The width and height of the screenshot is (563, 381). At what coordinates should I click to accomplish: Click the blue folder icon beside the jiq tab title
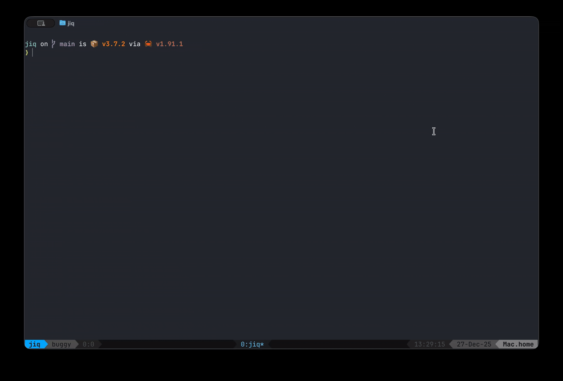click(62, 23)
